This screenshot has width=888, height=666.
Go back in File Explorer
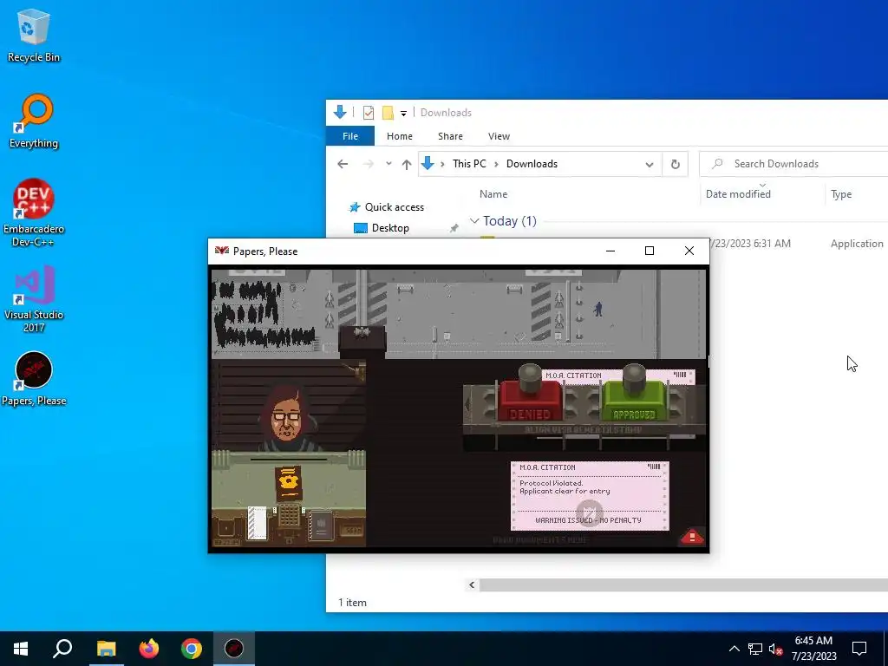(343, 164)
